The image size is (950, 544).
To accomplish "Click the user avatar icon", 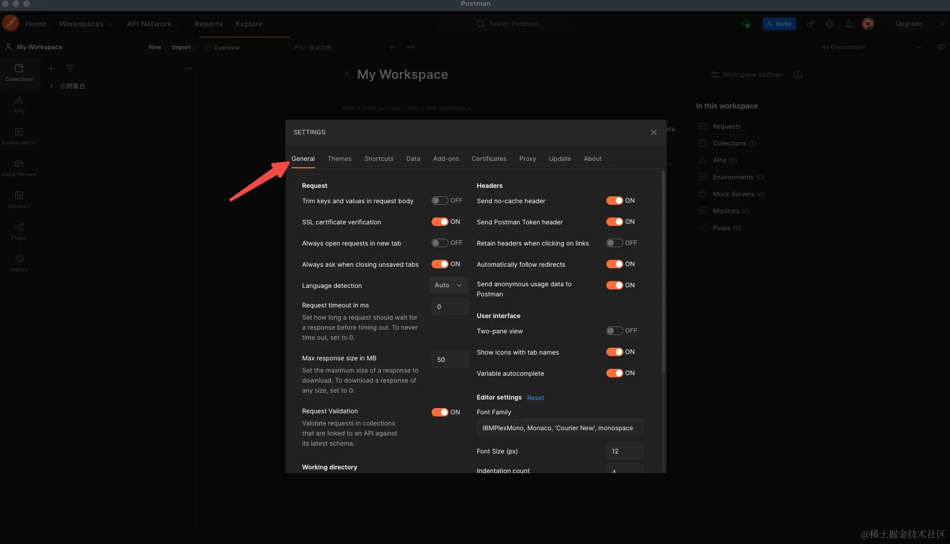I will (x=868, y=24).
